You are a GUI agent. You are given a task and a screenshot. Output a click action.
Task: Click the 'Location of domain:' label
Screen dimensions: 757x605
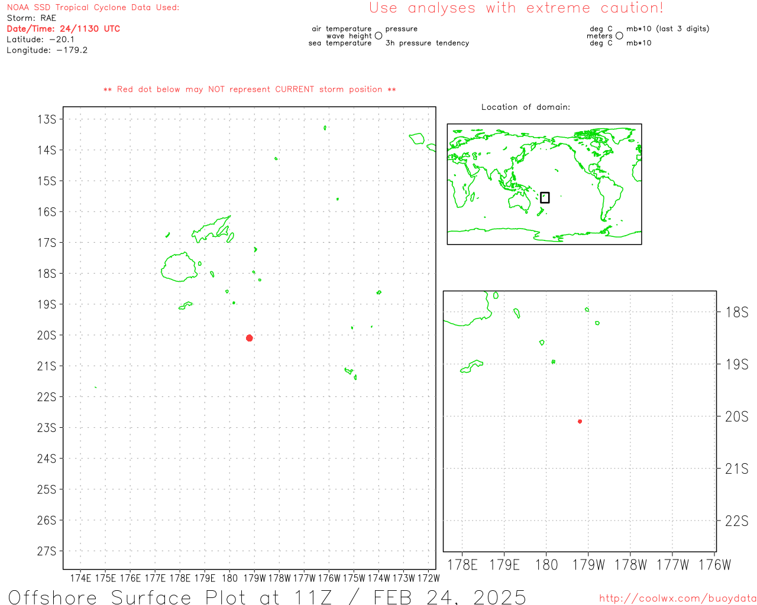click(526, 107)
